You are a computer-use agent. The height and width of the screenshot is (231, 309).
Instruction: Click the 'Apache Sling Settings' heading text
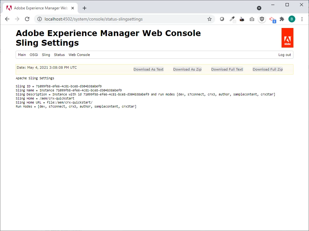(x=35, y=78)
